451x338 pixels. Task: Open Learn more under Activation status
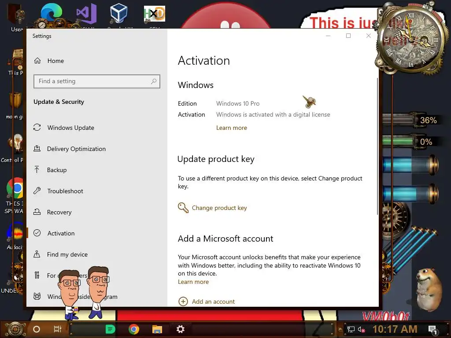coord(232,128)
